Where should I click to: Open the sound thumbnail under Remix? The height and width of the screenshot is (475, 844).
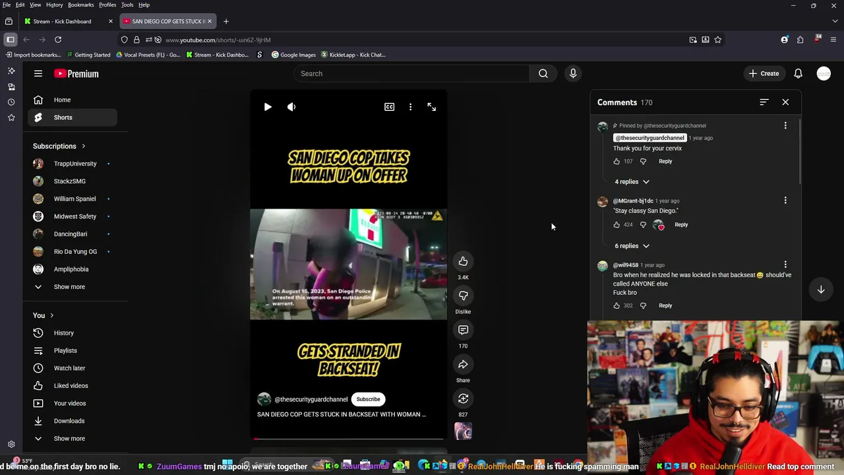tap(463, 431)
